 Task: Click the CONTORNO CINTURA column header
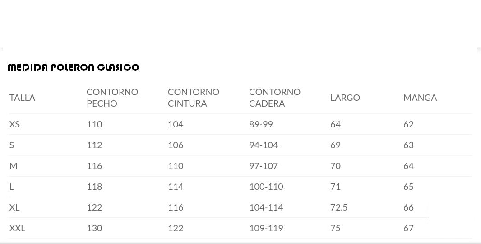(x=194, y=98)
